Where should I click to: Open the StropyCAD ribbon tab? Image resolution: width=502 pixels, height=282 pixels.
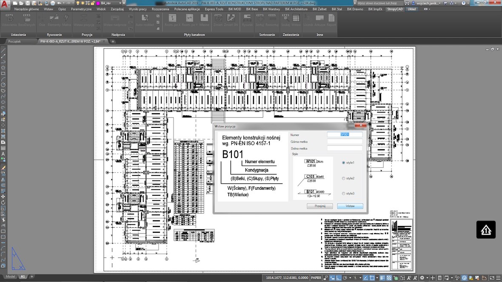(395, 9)
